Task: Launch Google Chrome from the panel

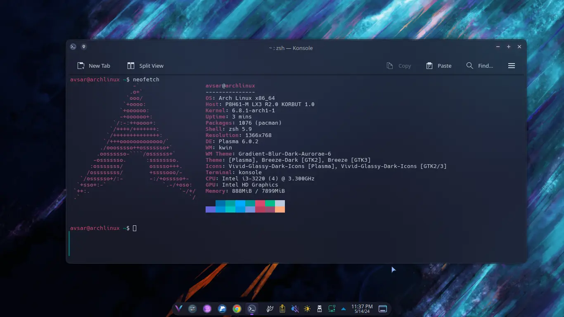Action: tap(237, 308)
